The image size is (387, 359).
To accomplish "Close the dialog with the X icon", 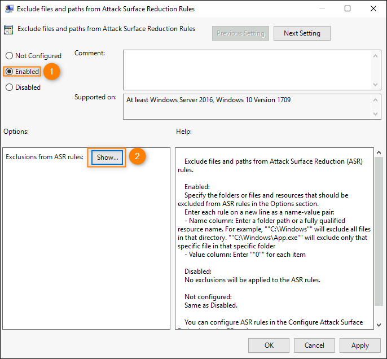I will coord(373,8).
